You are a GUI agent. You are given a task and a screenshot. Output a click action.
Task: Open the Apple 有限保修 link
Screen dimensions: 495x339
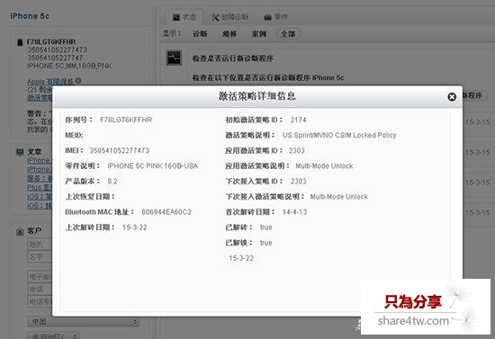[x=50, y=82]
